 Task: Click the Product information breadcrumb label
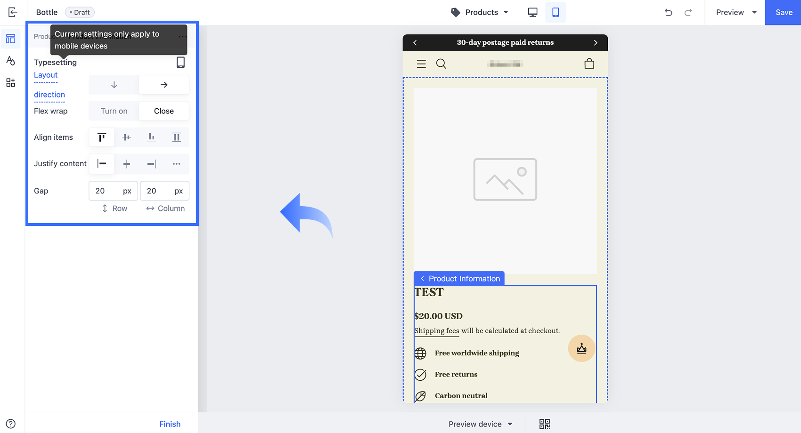[464, 278]
